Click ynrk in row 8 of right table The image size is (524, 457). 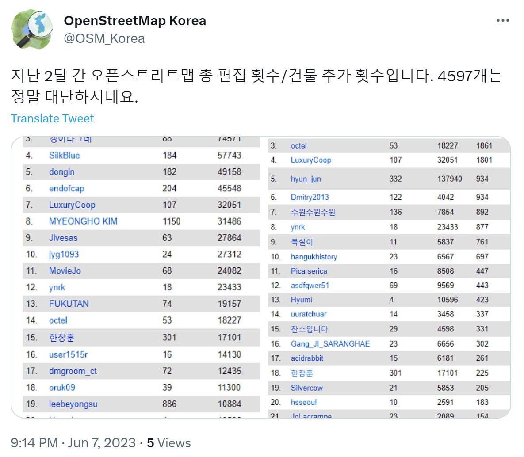[298, 227]
